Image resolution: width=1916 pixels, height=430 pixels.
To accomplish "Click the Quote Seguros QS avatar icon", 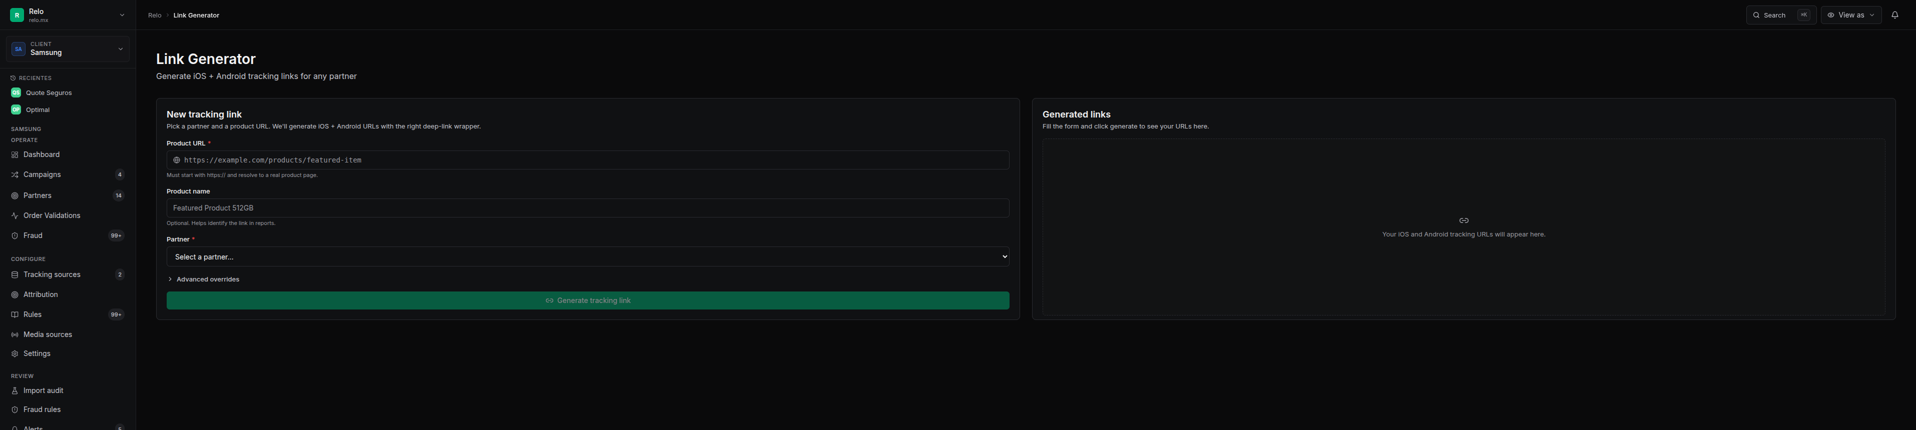I will point(16,93).
